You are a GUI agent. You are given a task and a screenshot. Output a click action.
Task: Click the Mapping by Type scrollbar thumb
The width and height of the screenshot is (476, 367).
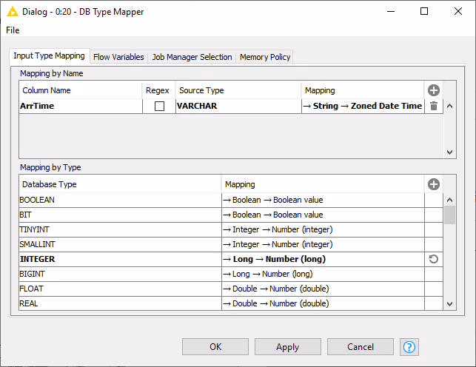click(449, 215)
